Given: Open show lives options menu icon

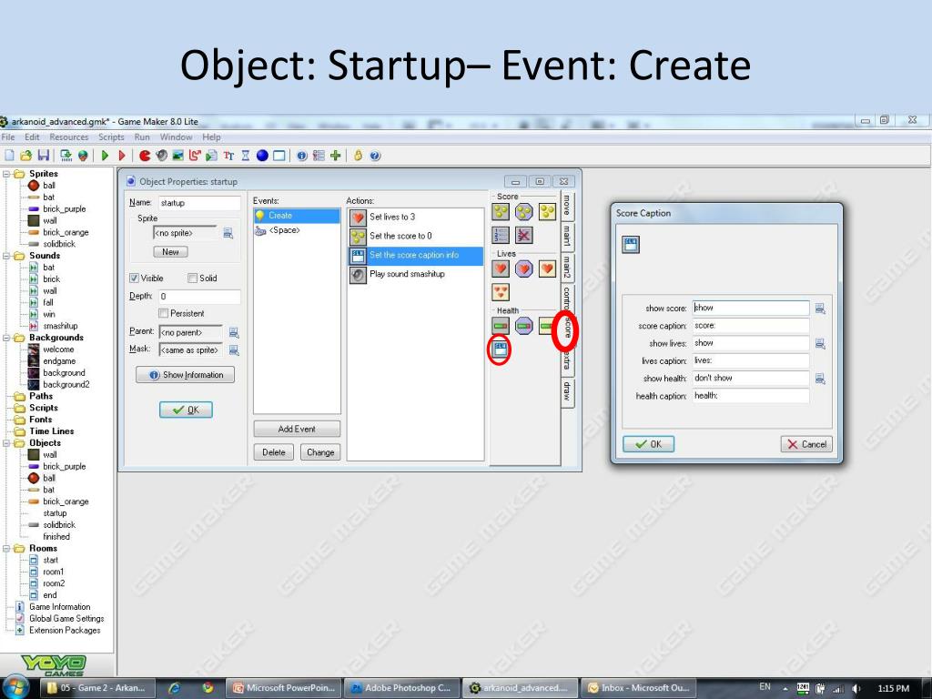Looking at the screenshot, I should 820,343.
